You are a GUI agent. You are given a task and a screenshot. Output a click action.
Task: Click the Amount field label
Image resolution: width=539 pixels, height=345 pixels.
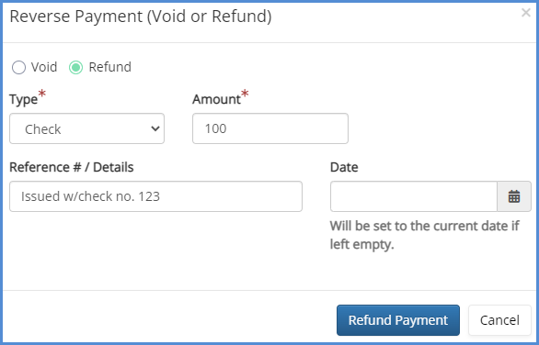point(216,99)
